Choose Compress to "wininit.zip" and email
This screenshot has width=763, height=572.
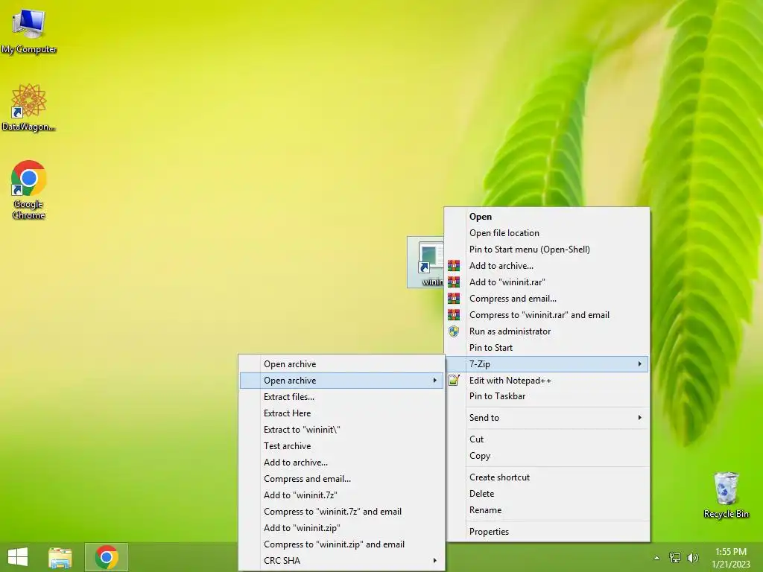pyautogui.click(x=341, y=544)
